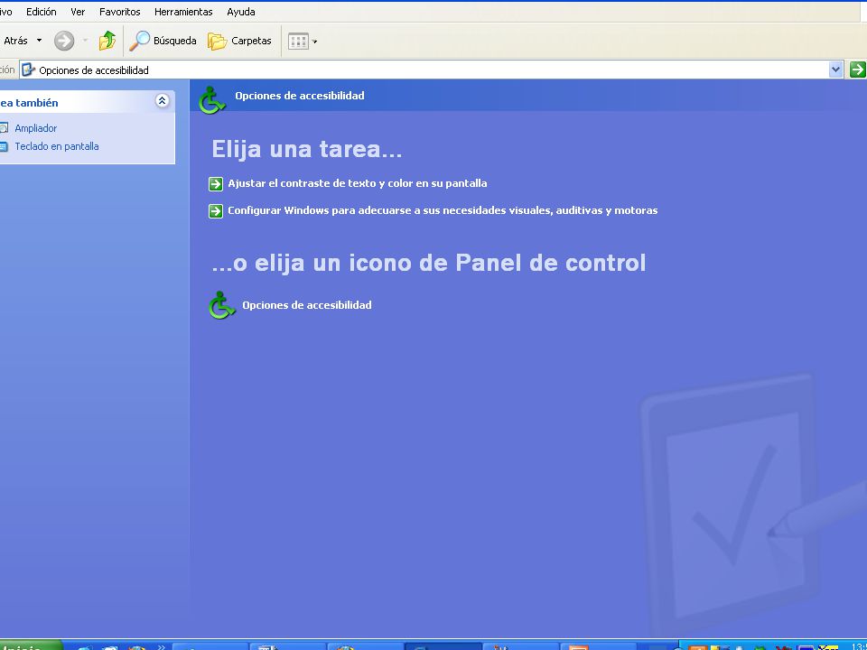Open Opciones de accesibilidad control panel link
Screen dimensions: 867x650
point(307,305)
